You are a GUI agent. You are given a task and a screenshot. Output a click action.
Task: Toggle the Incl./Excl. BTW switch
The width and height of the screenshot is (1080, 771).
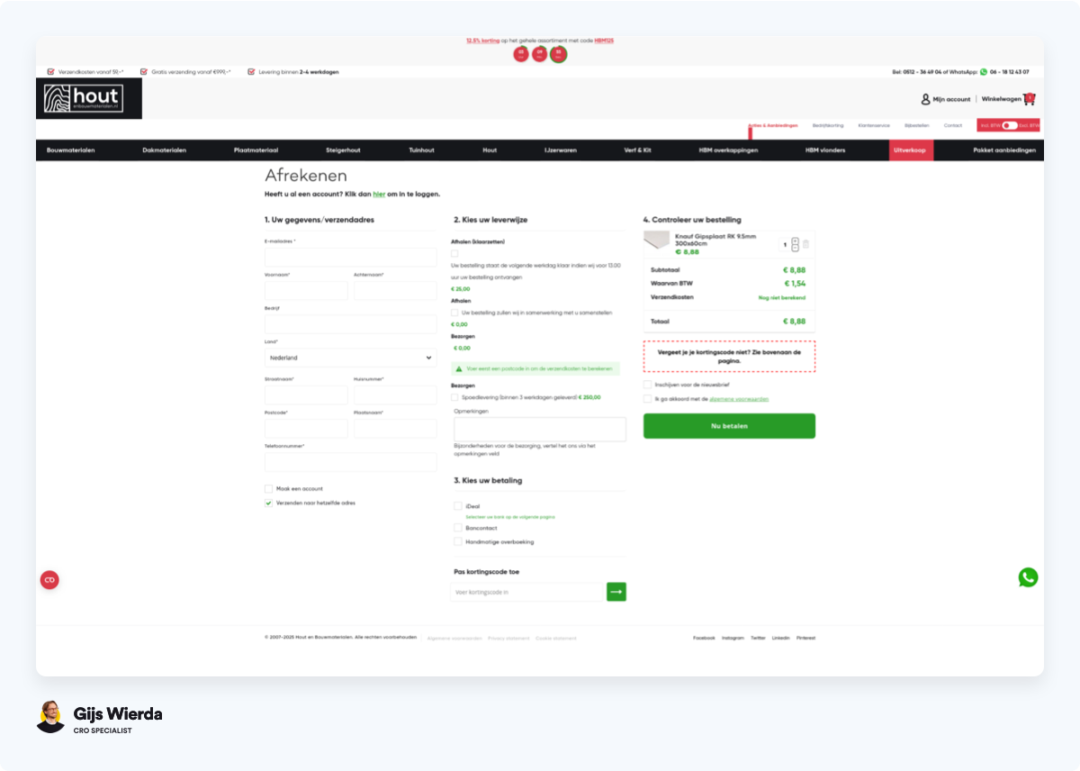point(1010,125)
